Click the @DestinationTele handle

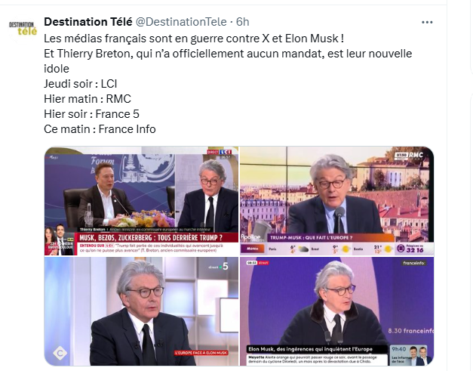pyautogui.click(x=181, y=22)
